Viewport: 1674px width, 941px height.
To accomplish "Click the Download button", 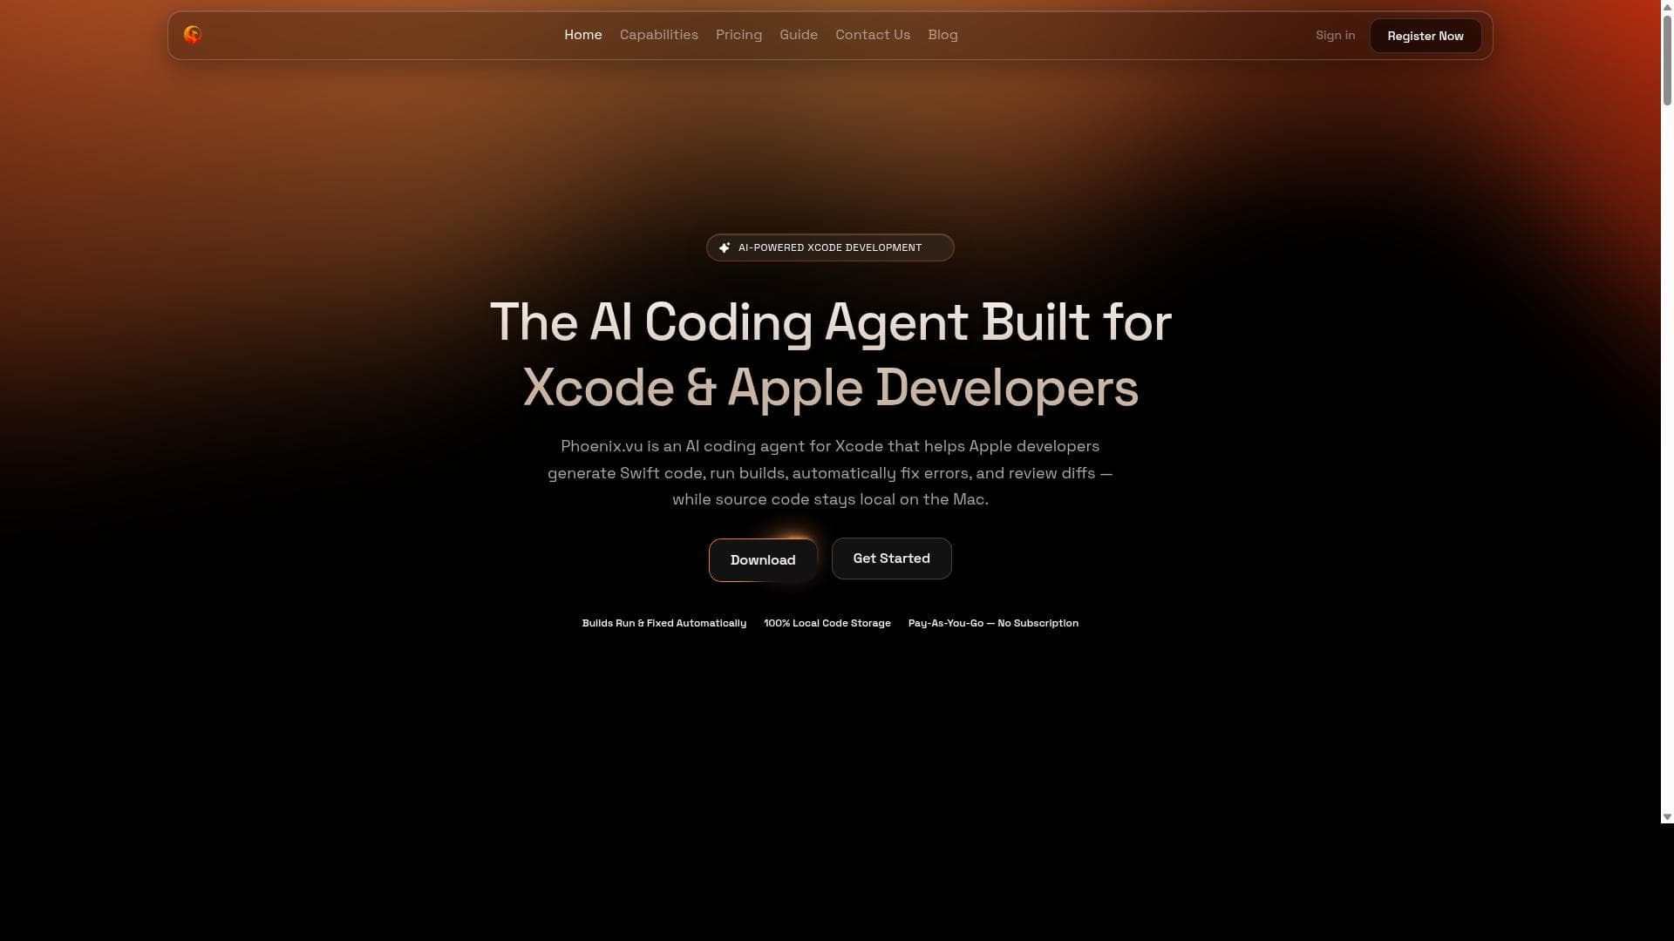I will coord(763,559).
